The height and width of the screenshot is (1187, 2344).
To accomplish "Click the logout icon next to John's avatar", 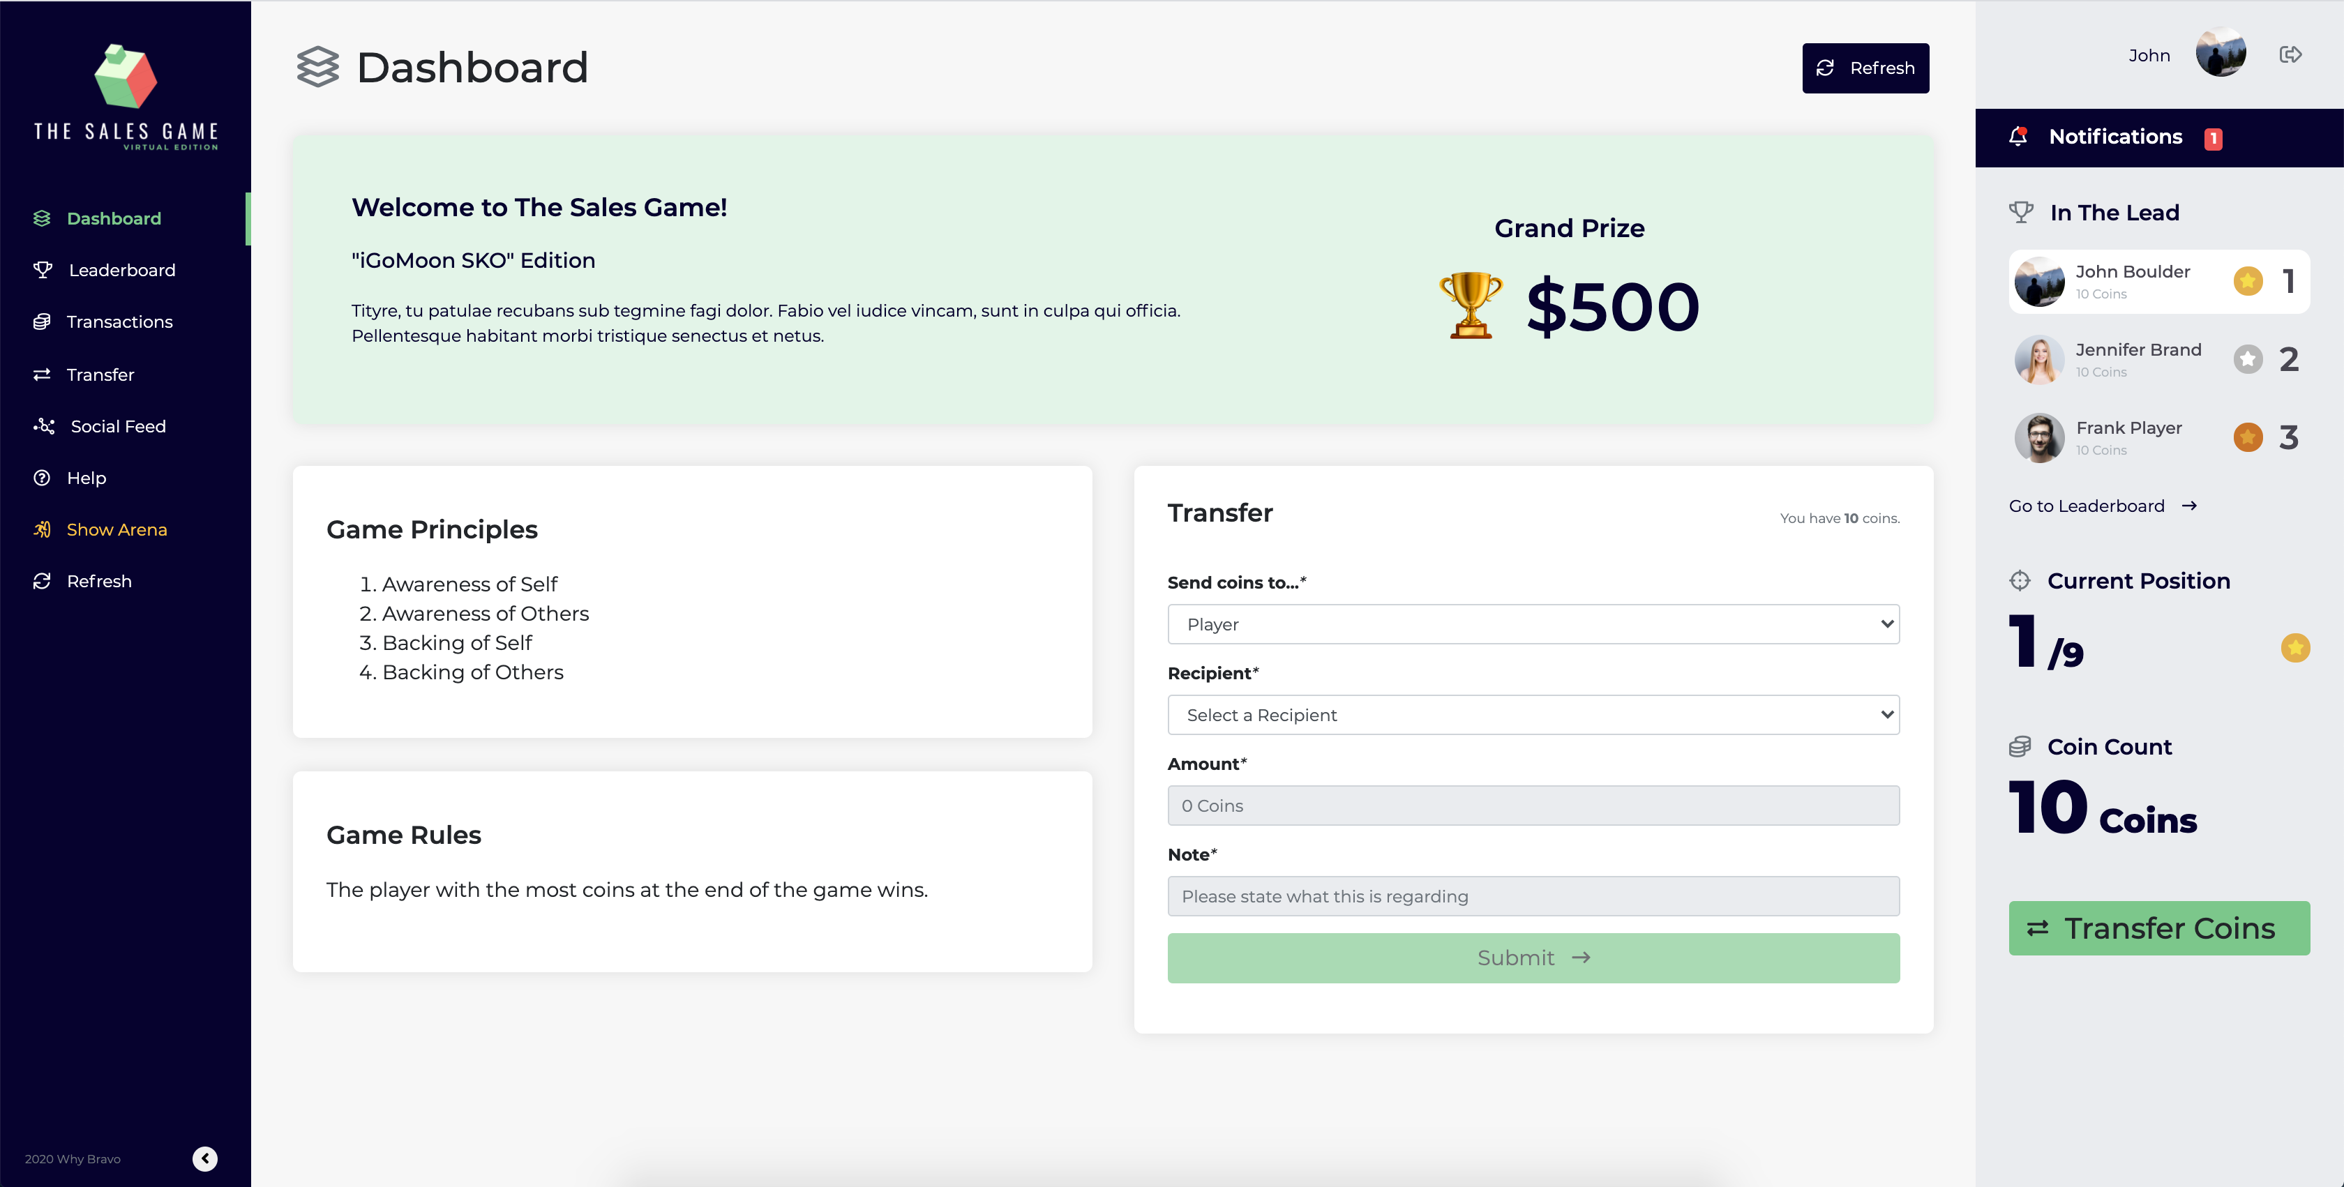I will coord(2290,54).
